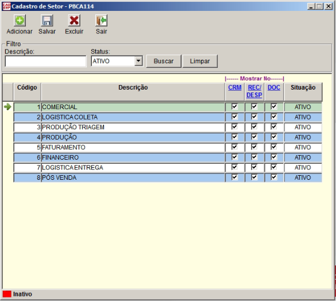Image resolution: width=336 pixels, height=301 pixels.
Task: Click the DOC column header link
Action: (x=274, y=87)
